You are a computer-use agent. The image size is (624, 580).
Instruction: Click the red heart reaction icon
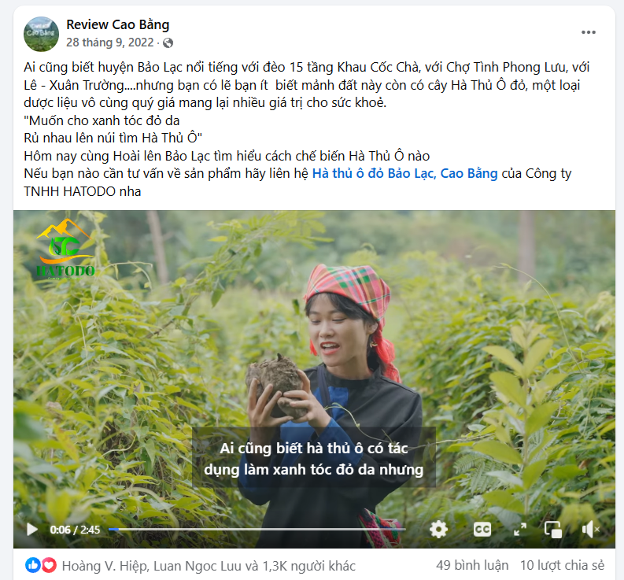[49, 565]
